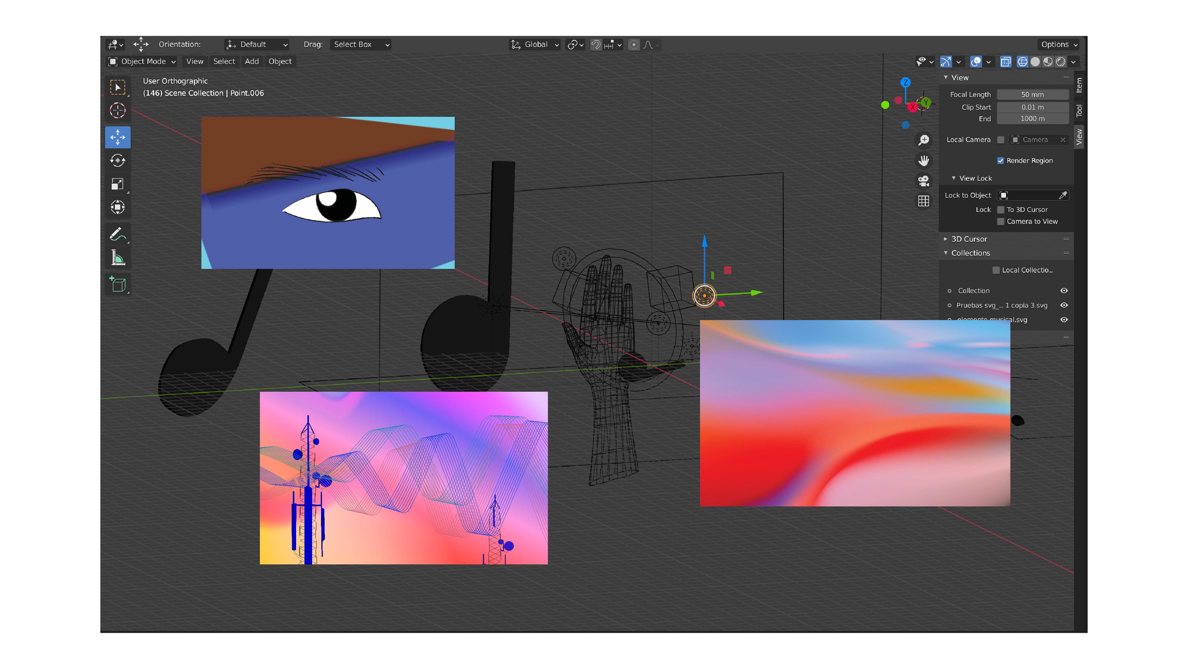Image resolution: width=1188 pixels, height=669 pixels.
Task: Open the Add menu
Action: pos(251,61)
